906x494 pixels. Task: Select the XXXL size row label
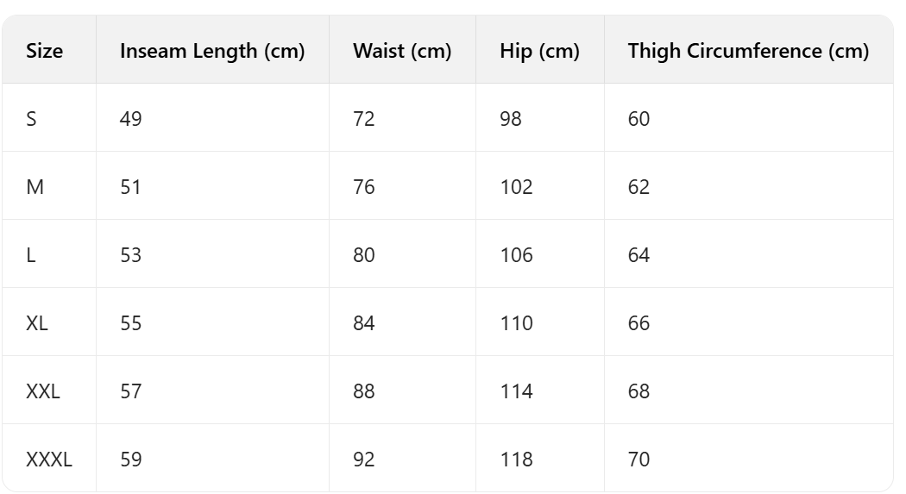point(49,460)
